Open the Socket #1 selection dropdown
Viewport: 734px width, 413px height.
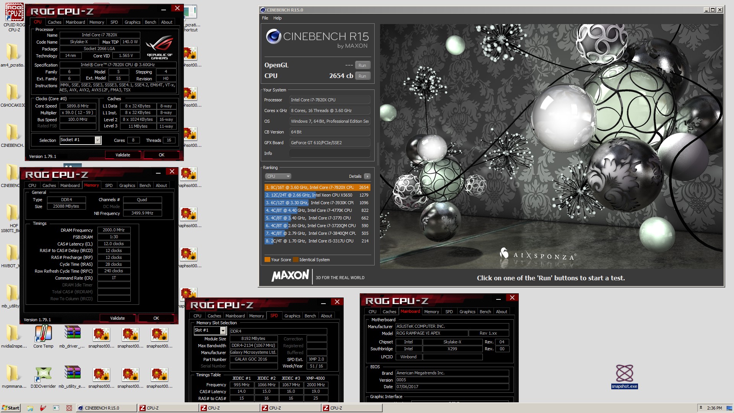click(97, 140)
